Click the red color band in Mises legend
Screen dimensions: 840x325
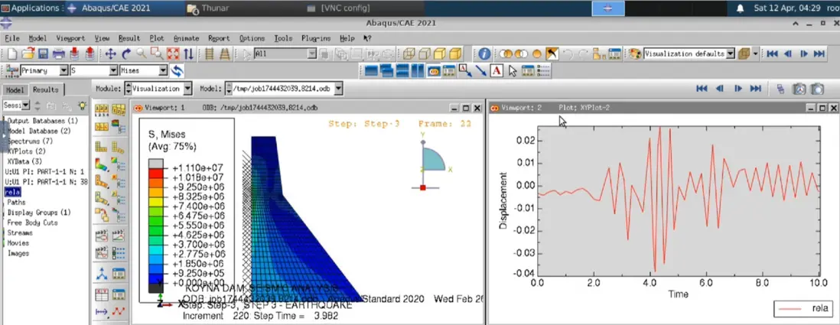tap(156, 173)
